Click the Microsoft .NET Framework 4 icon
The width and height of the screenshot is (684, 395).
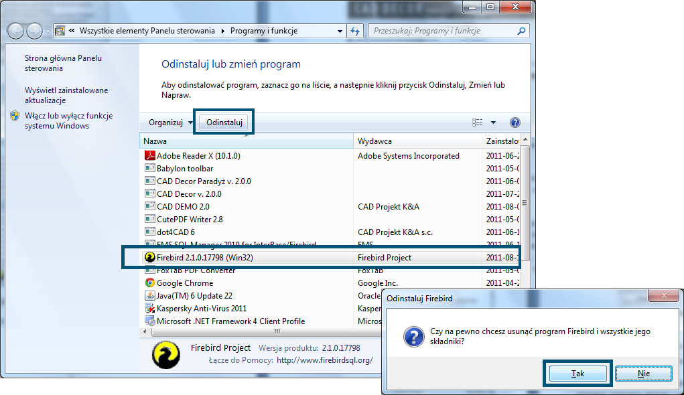tap(149, 321)
